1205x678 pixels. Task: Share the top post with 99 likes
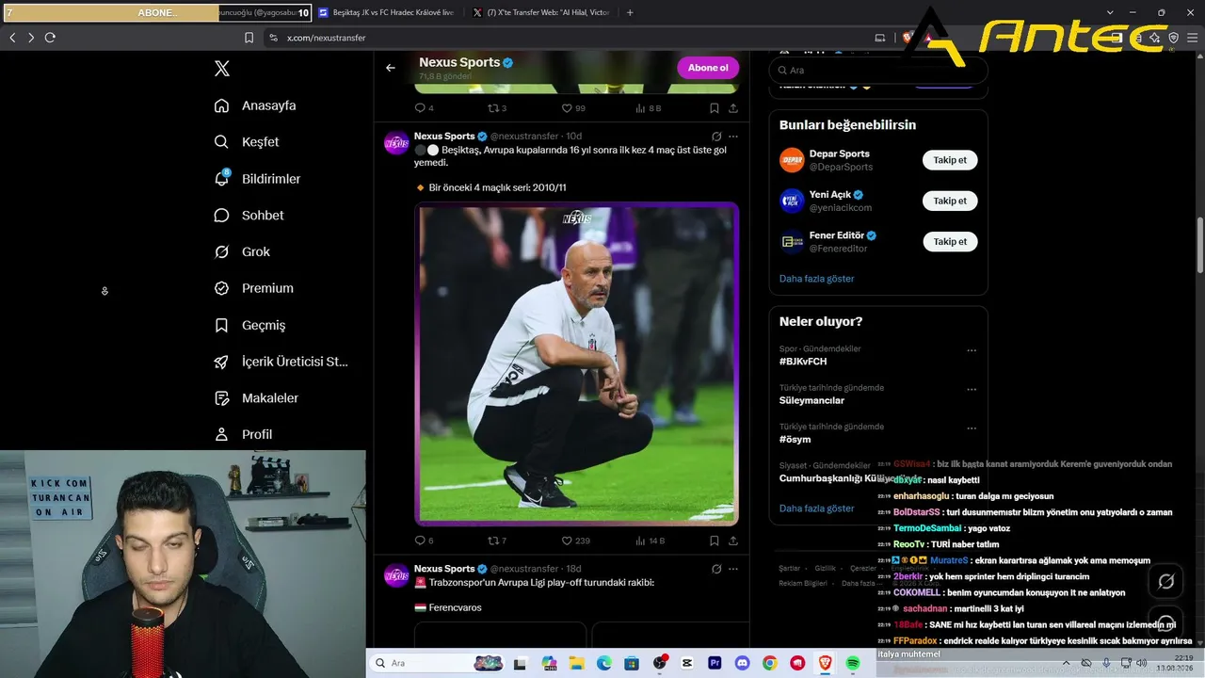[733, 108]
